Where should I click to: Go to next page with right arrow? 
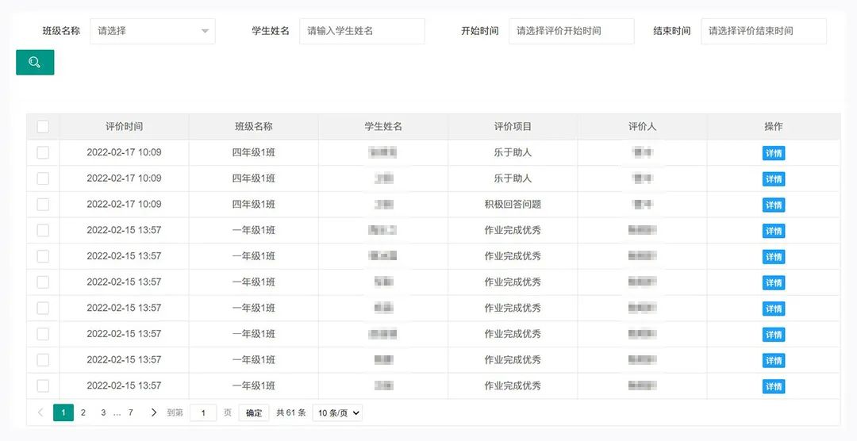coord(154,412)
